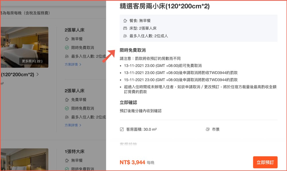
Task: Click the city view icon beside 市景
Action: pyautogui.click(x=207, y=129)
